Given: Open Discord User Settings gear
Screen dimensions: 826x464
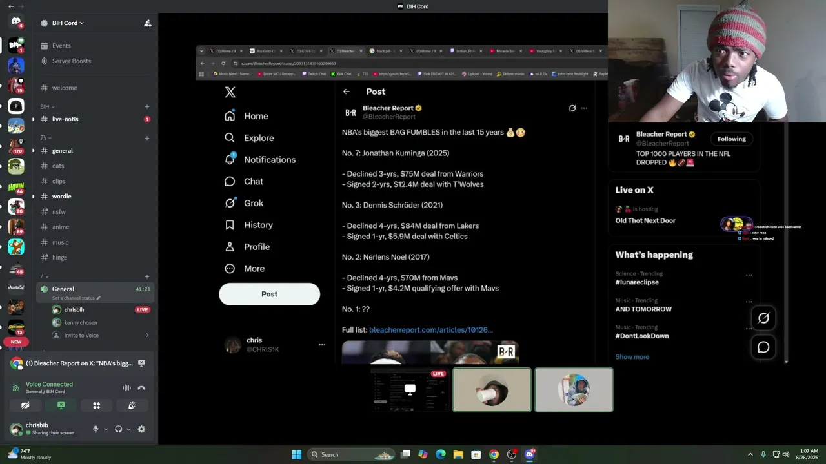Looking at the screenshot, I should click(141, 429).
